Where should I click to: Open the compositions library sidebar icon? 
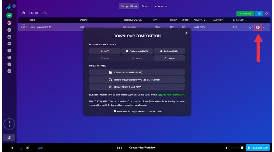9,23
